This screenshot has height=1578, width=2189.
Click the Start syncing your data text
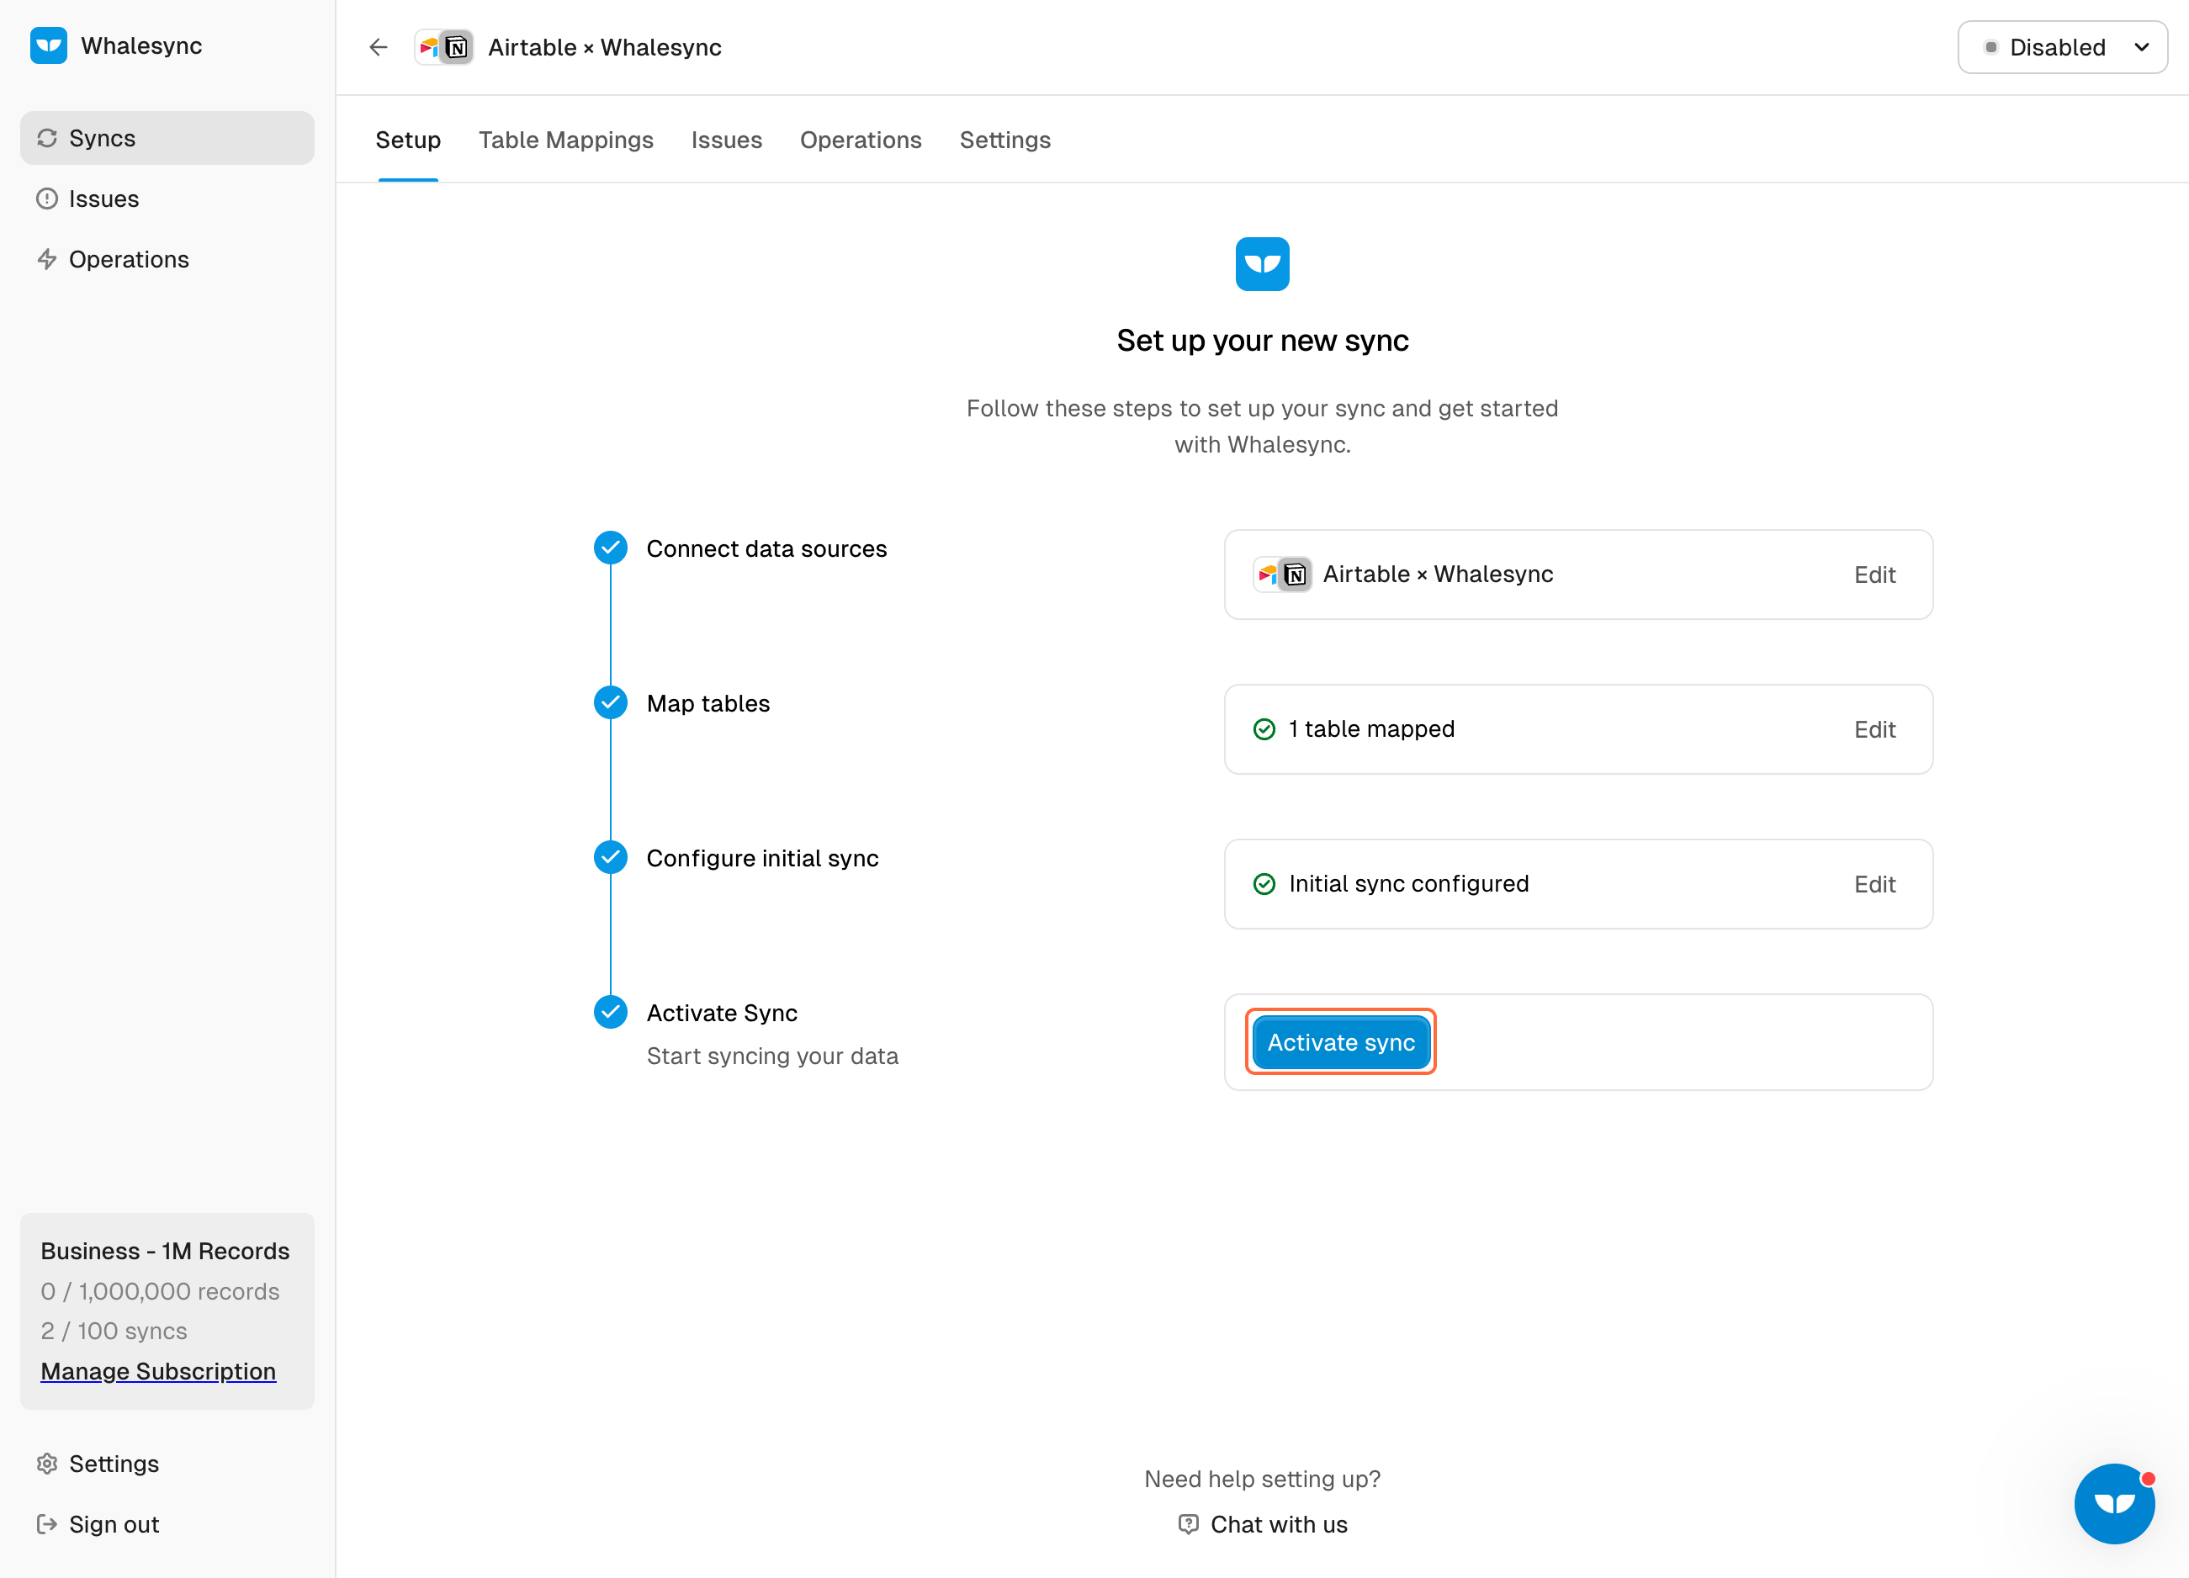772,1056
